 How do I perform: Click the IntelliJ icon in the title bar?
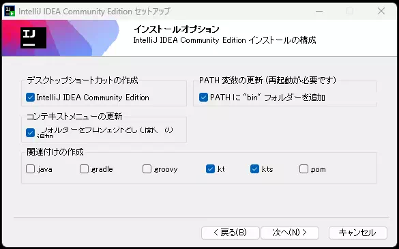[x=10, y=11]
